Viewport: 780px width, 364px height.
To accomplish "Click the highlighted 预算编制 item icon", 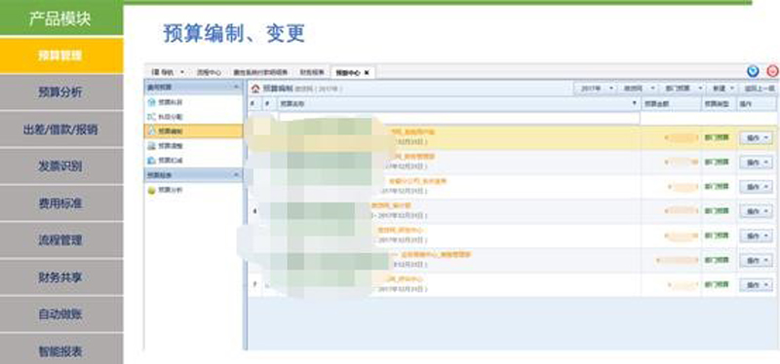I will [x=152, y=131].
